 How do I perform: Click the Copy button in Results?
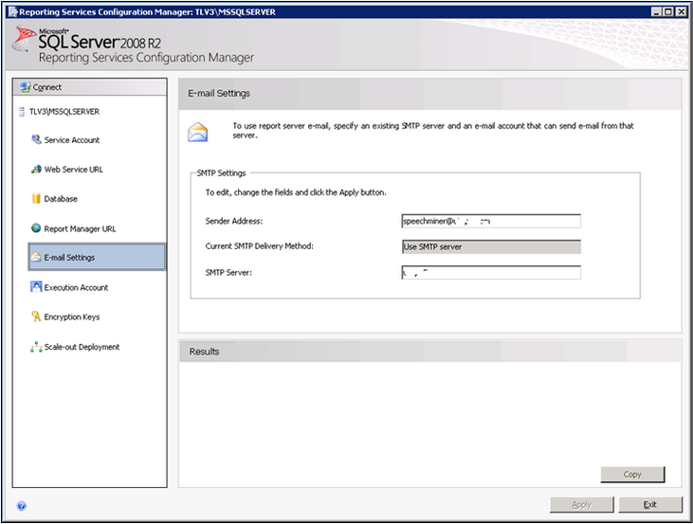click(x=632, y=474)
